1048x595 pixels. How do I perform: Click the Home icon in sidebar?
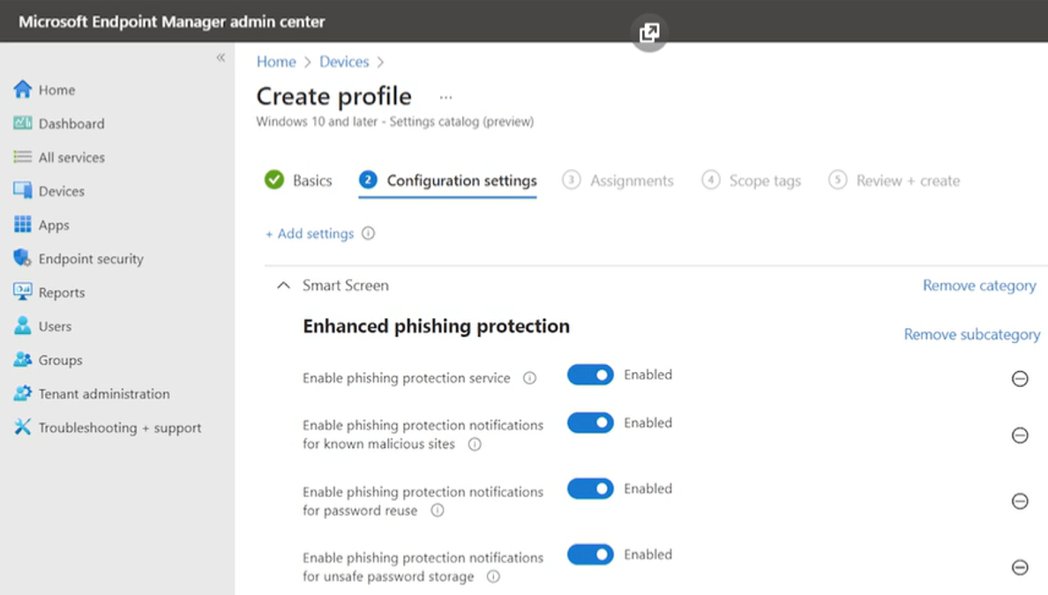pos(22,90)
